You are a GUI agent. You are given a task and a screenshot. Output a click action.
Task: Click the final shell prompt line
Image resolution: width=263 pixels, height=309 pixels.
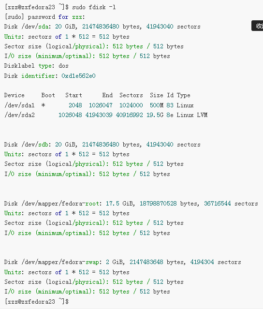37,302
